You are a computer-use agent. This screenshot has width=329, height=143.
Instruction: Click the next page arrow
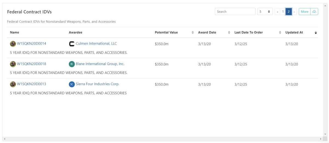(294, 11)
